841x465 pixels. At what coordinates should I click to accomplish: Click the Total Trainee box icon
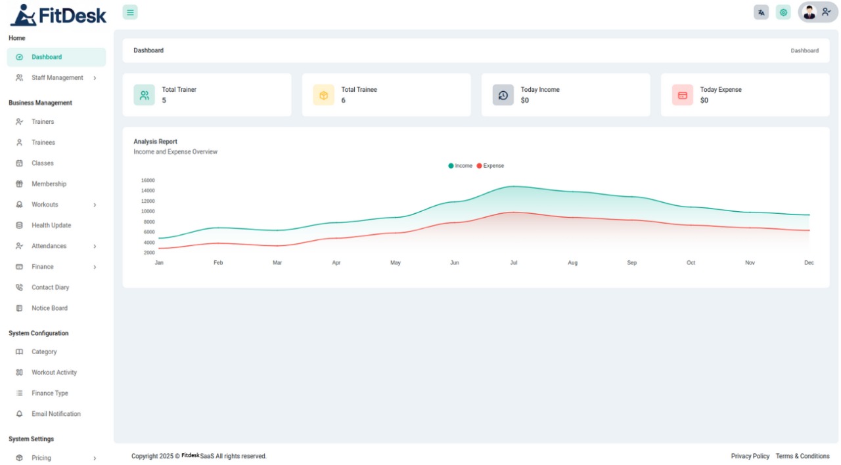pyautogui.click(x=323, y=95)
